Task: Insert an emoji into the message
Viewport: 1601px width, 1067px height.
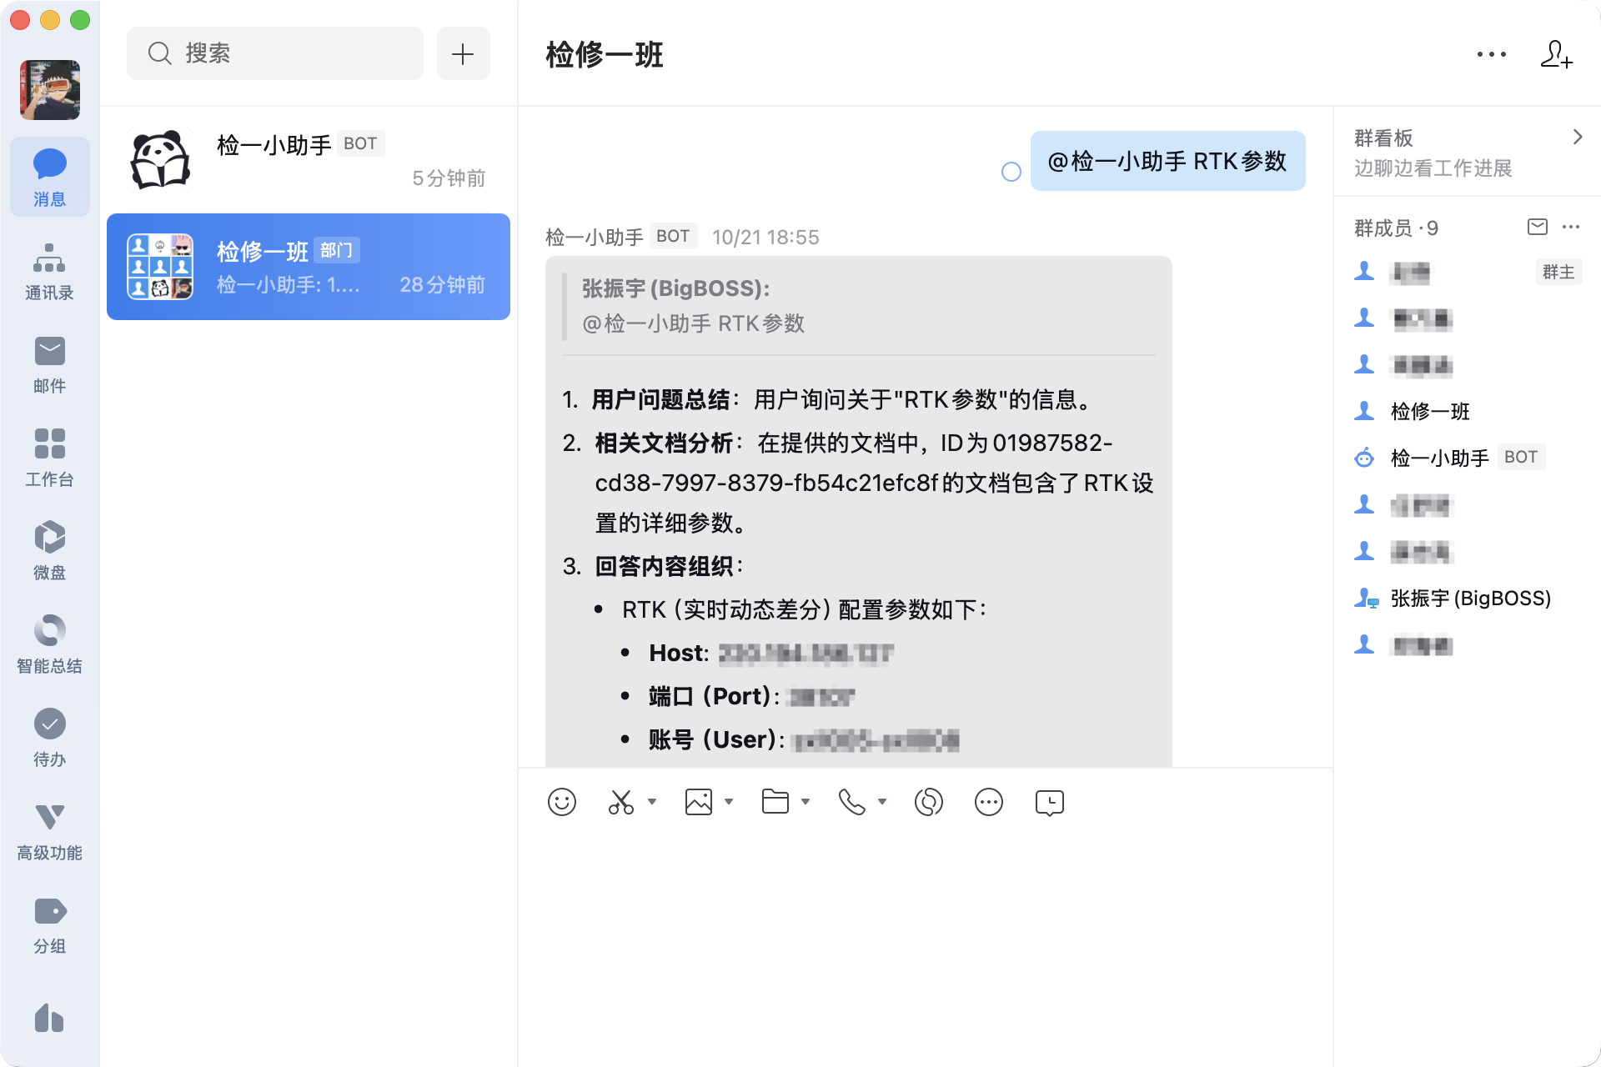Action: pyautogui.click(x=562, y=802)
